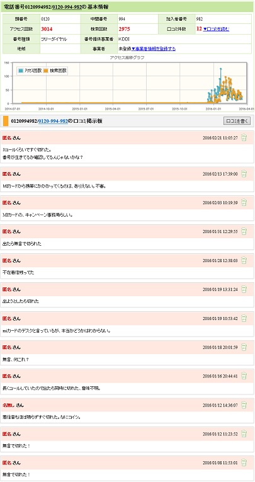255x482 pixels.
Task: Click trash icon on 2016/01/28 12:38:03 comment
Action: pyautogui.click(x=244, y=260)
